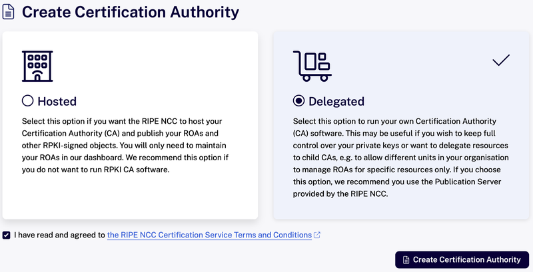Viewport: 533px width, 272px height.
Task: Open the RIPE NCC Certification Service Terms link
Action: (x=209, y=235)
